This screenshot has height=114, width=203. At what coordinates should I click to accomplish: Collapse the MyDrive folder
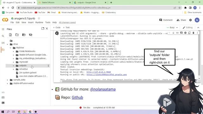point(10,48)
